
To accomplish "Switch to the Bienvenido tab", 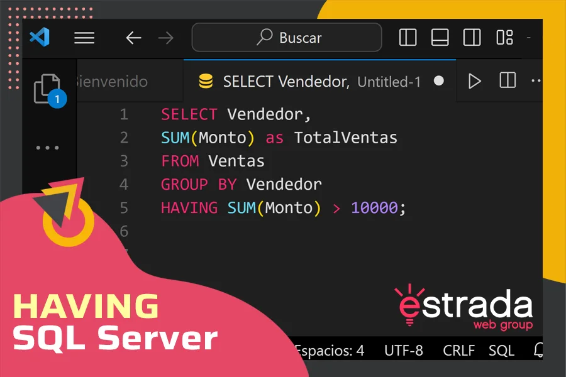I will click(111, 81).
